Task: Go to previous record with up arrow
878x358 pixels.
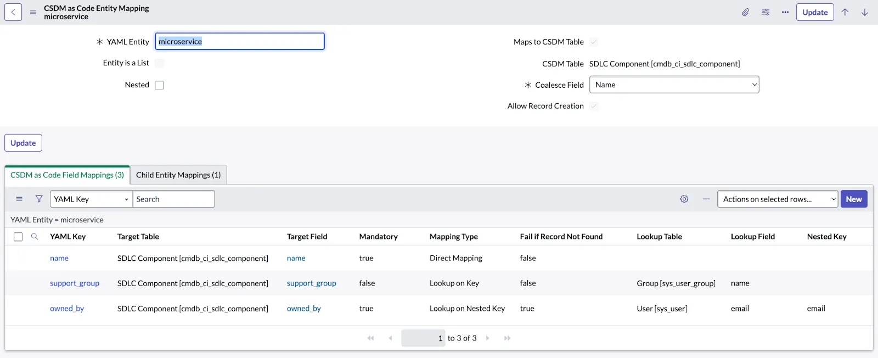Action: 845,12
